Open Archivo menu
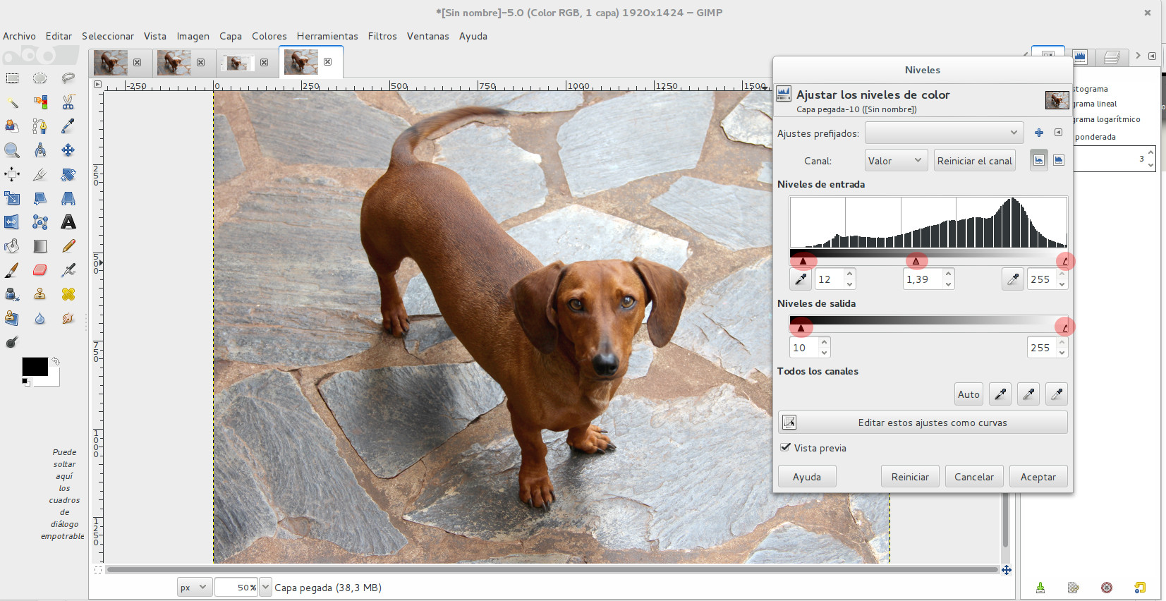Screen dimensions: 1166x601 (19, 36)
